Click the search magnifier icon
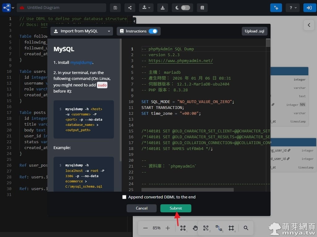The image size is (317, 237). [x=246, y=228]
